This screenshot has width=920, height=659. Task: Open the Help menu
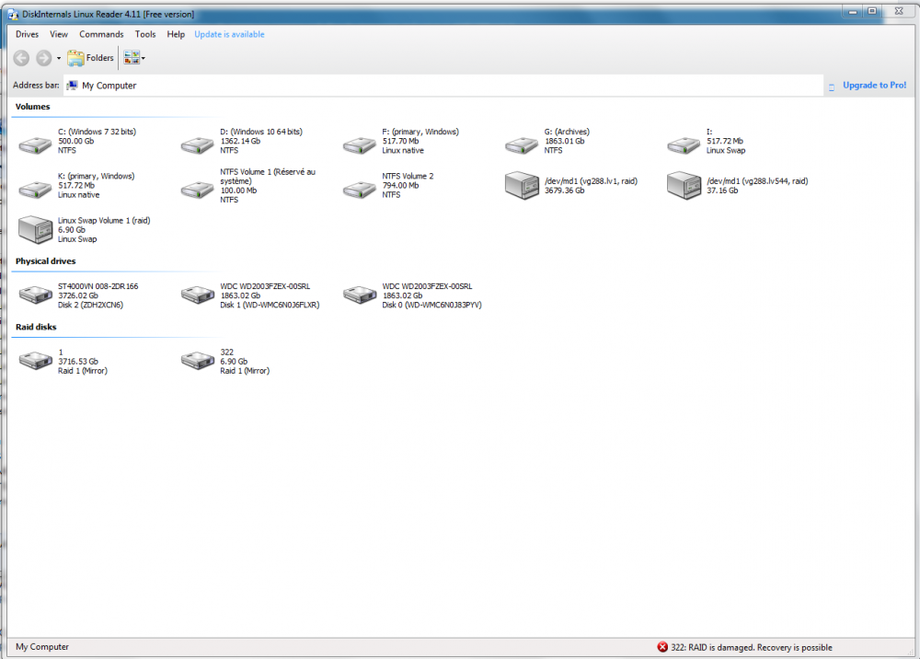pos(176,34)
